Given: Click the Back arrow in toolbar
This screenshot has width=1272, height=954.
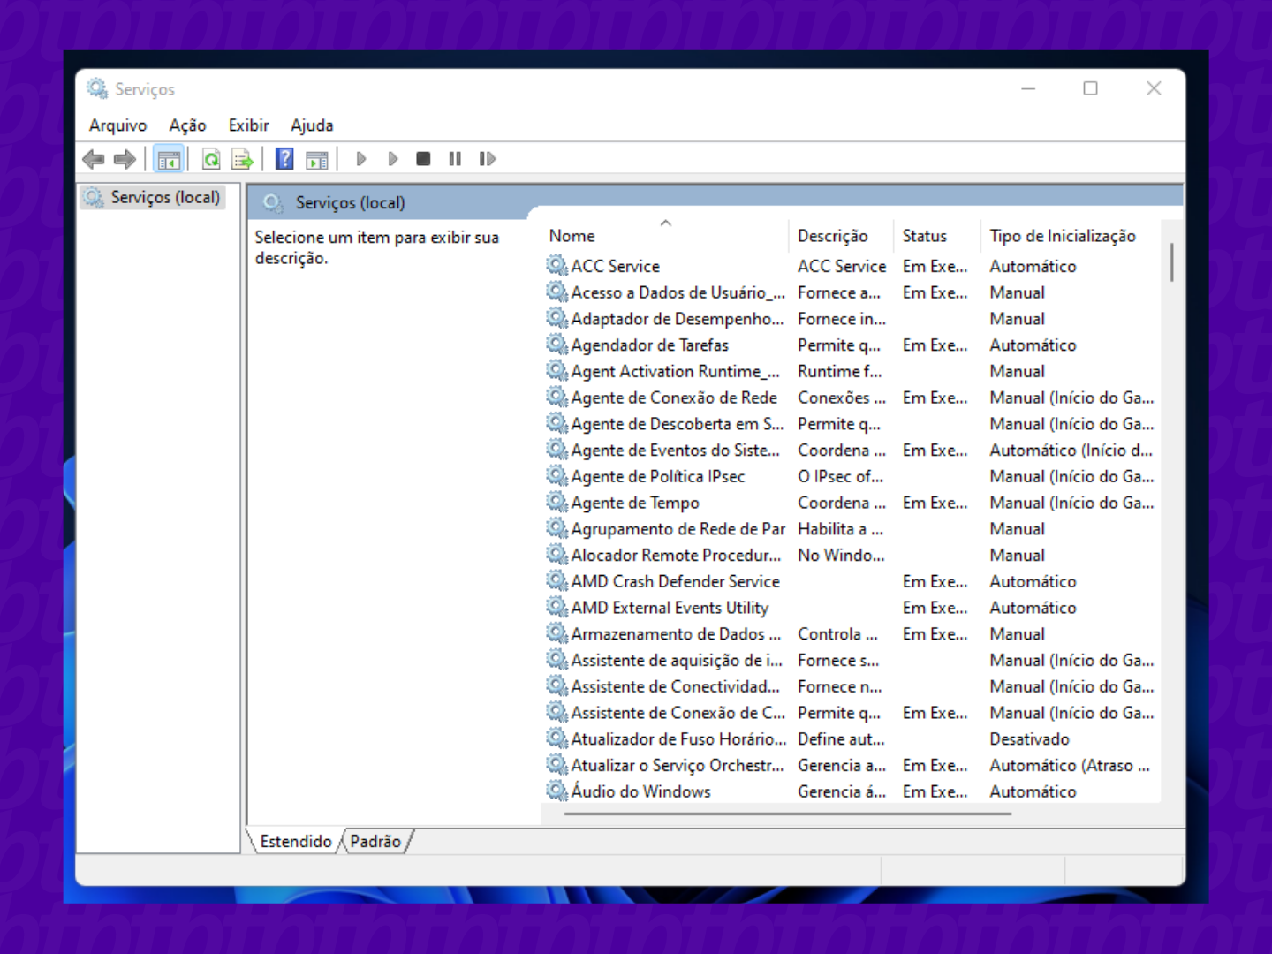Looking at the screenshot, I should click(x=93, y=159).
